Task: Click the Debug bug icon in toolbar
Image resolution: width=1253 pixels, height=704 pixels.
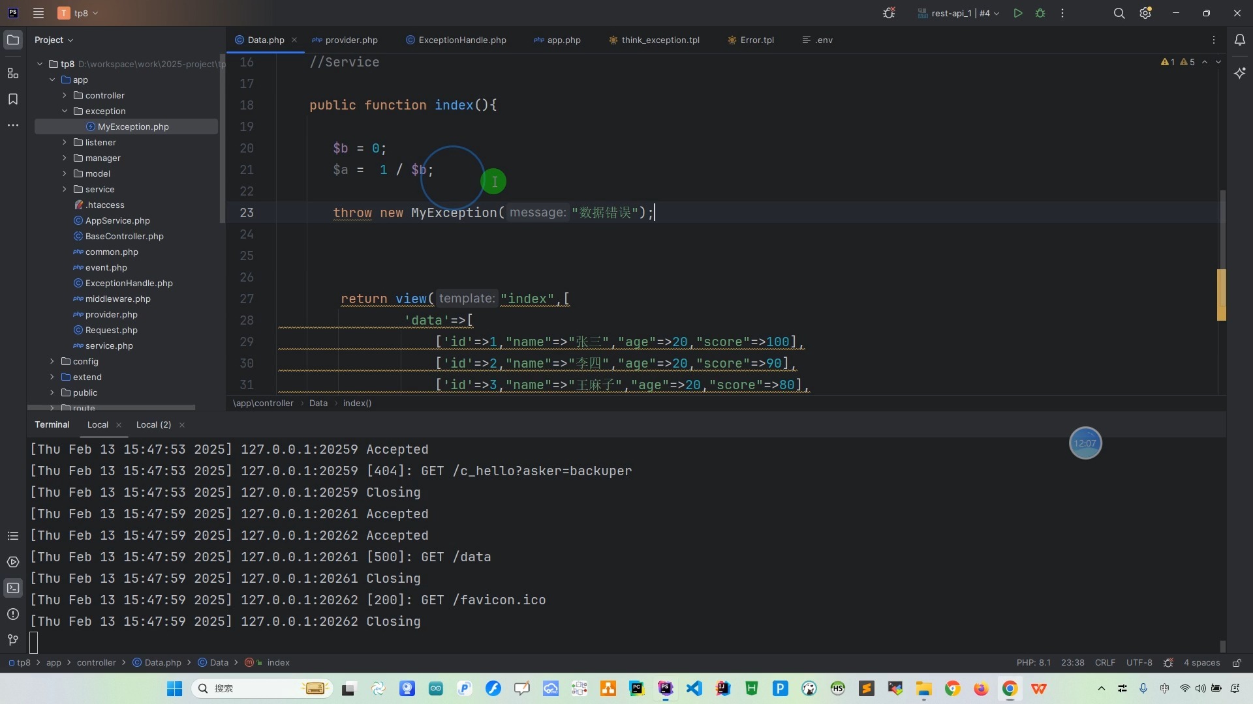Action: 1040,13
